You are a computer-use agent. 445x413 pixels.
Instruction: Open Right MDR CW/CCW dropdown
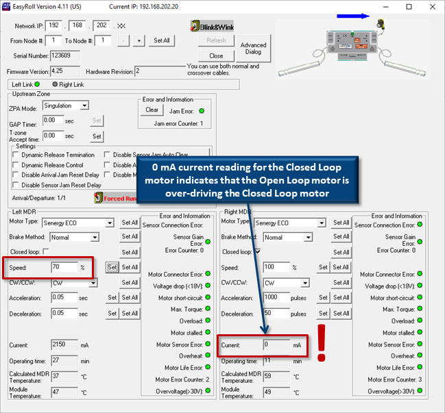305,283
